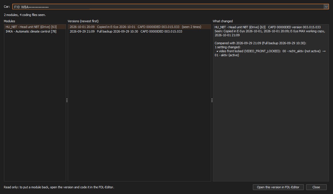Click the 'Compared with 2026-09-29 21:09' line
Viewport: 333px width, 194px height.
pos(260,43)
